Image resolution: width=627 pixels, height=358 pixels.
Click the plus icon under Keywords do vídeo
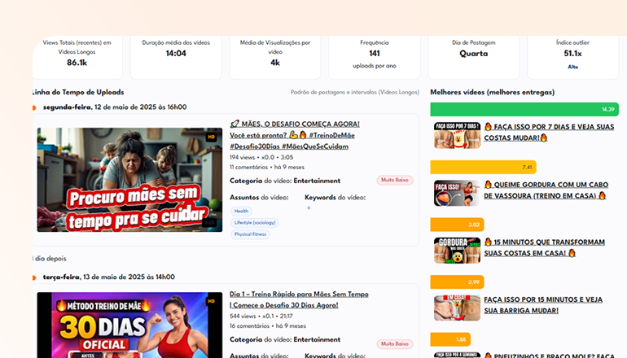tap(309, 207)
